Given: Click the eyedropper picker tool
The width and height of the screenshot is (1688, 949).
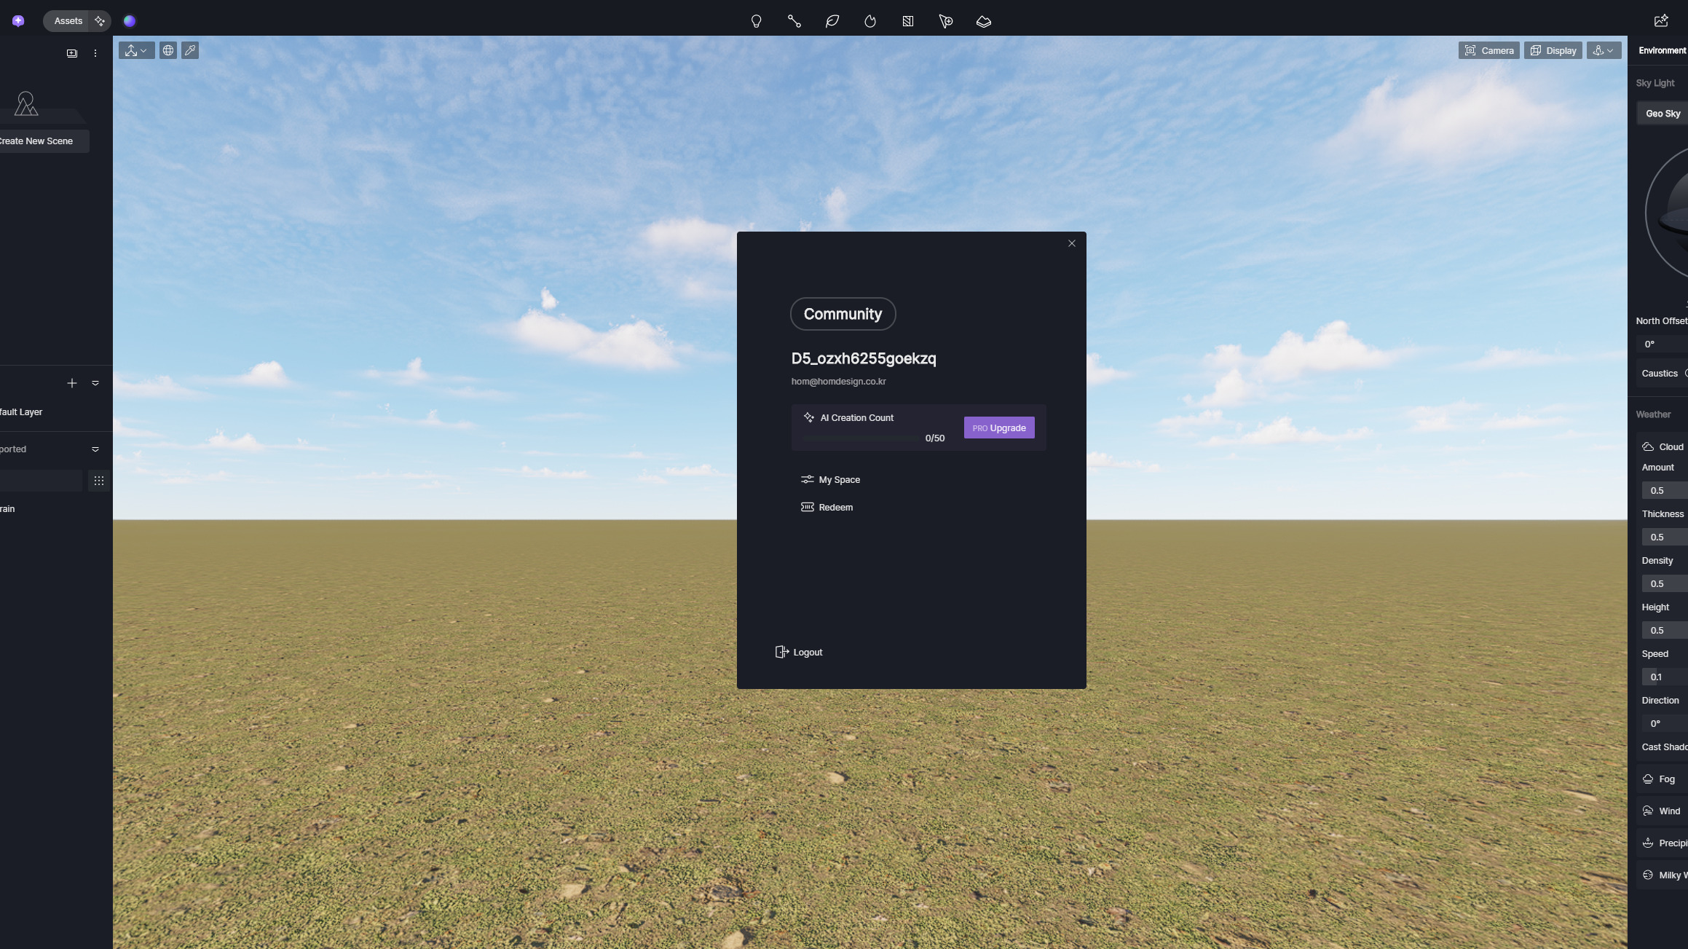Looking at the screenshot, I should [x=190, y=50].
